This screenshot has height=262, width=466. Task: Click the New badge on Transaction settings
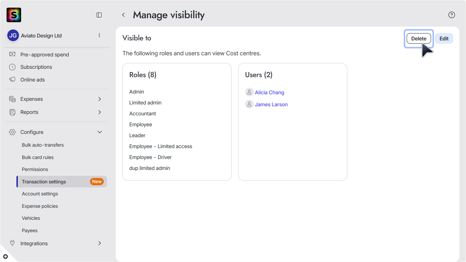[x=97, y=182]
